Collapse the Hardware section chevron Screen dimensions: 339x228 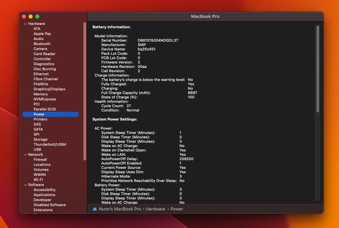pyautogui.click(x=25, y=24)
